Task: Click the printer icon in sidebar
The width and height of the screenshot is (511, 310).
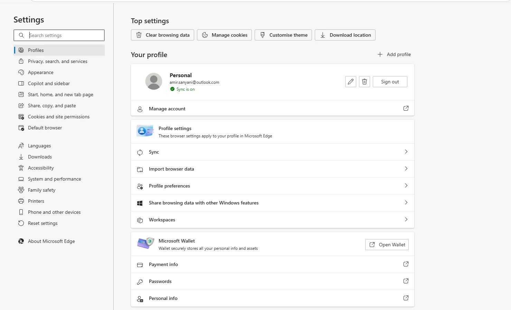Action: point(21,201)
